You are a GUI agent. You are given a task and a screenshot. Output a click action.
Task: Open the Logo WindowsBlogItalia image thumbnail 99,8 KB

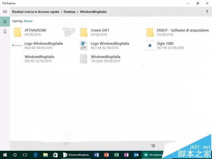[17, 45]
